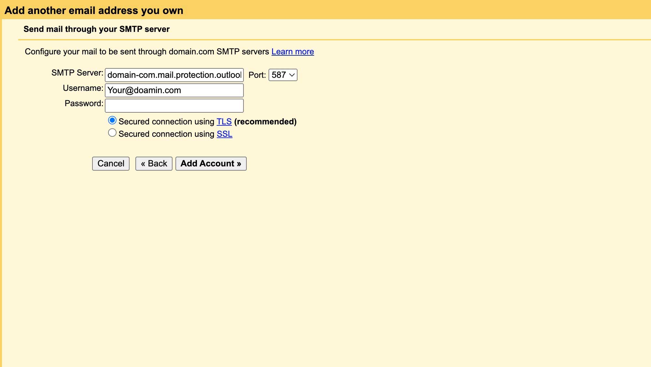
Task: Open the TLS hyperlink
Action: [224, 121]
